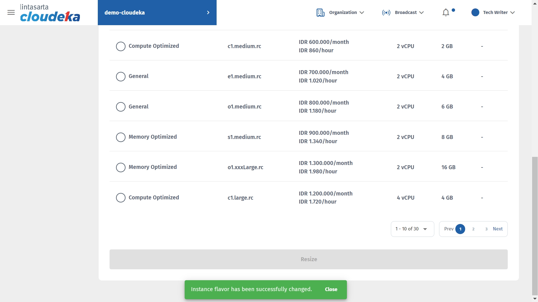Open the hamburger navigation menu

pyautogui.click(x=11, y=12)
